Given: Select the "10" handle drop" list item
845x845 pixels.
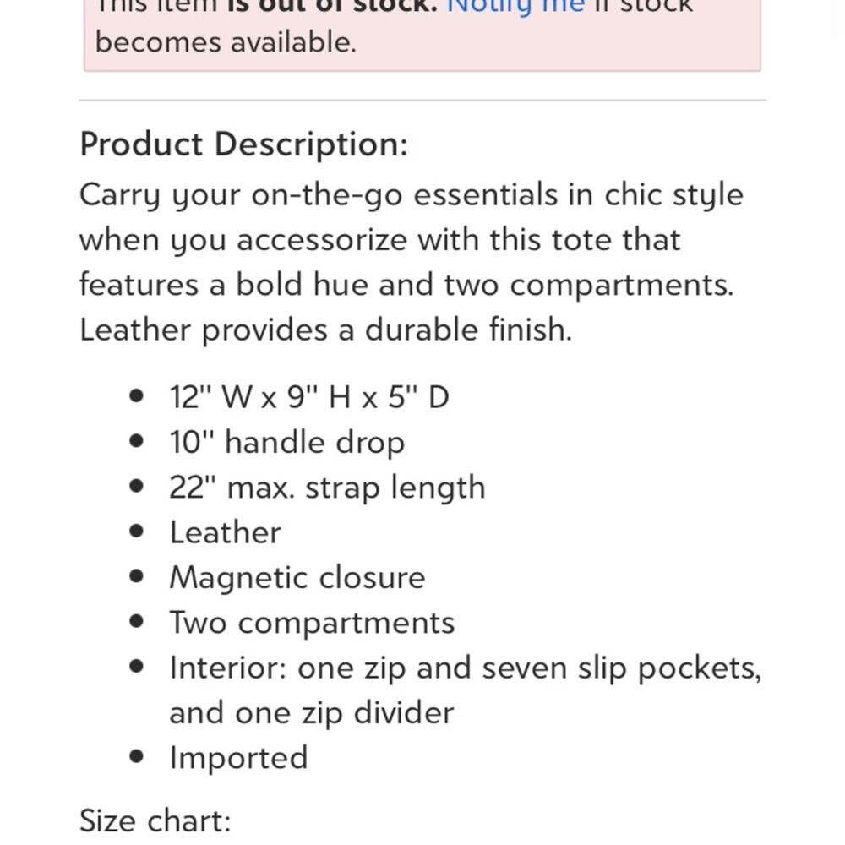Looking at the screenshot, I should [x=286, y=443].
